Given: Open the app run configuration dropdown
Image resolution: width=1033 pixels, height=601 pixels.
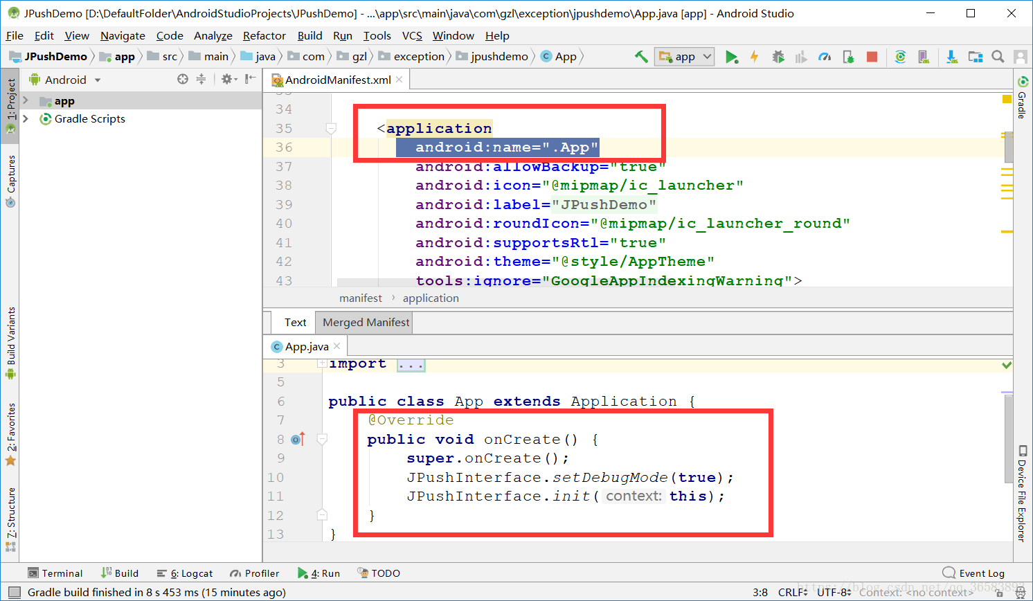Looking at the screenshot, I should pos(684,57).
